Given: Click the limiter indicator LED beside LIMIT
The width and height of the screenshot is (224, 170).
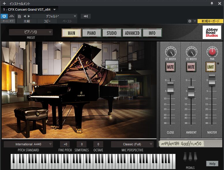Looking at the screenshot, I should (218, 63).
